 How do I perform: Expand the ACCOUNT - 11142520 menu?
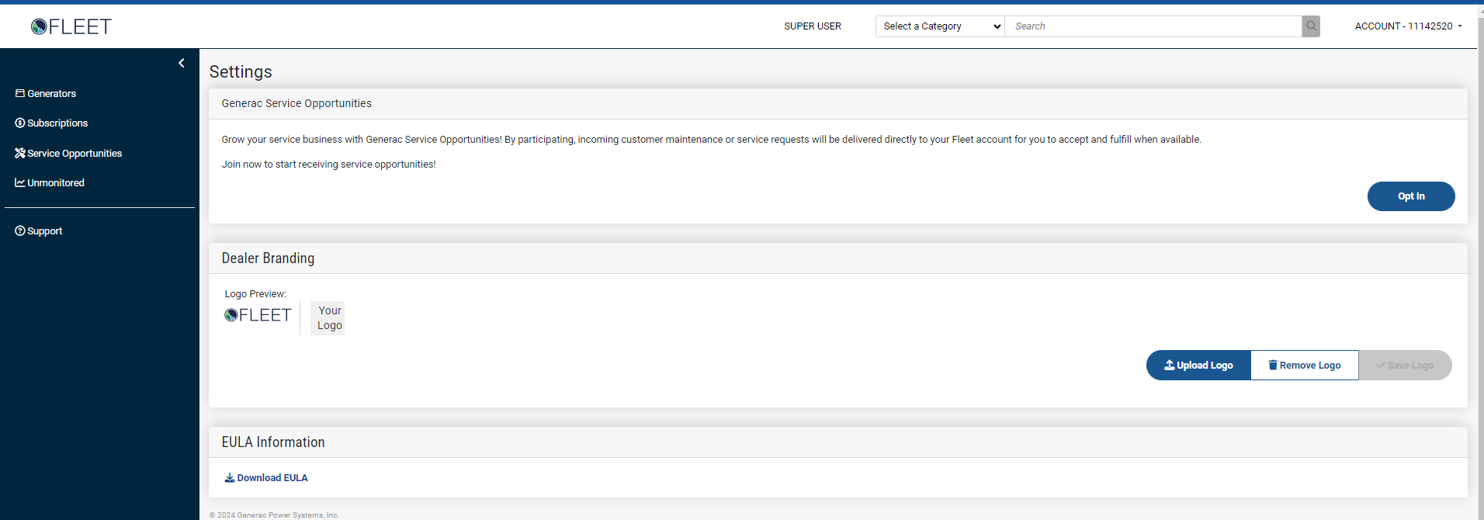1409,26
